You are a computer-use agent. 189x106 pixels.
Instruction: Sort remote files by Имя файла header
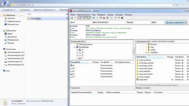click(149, 57)
